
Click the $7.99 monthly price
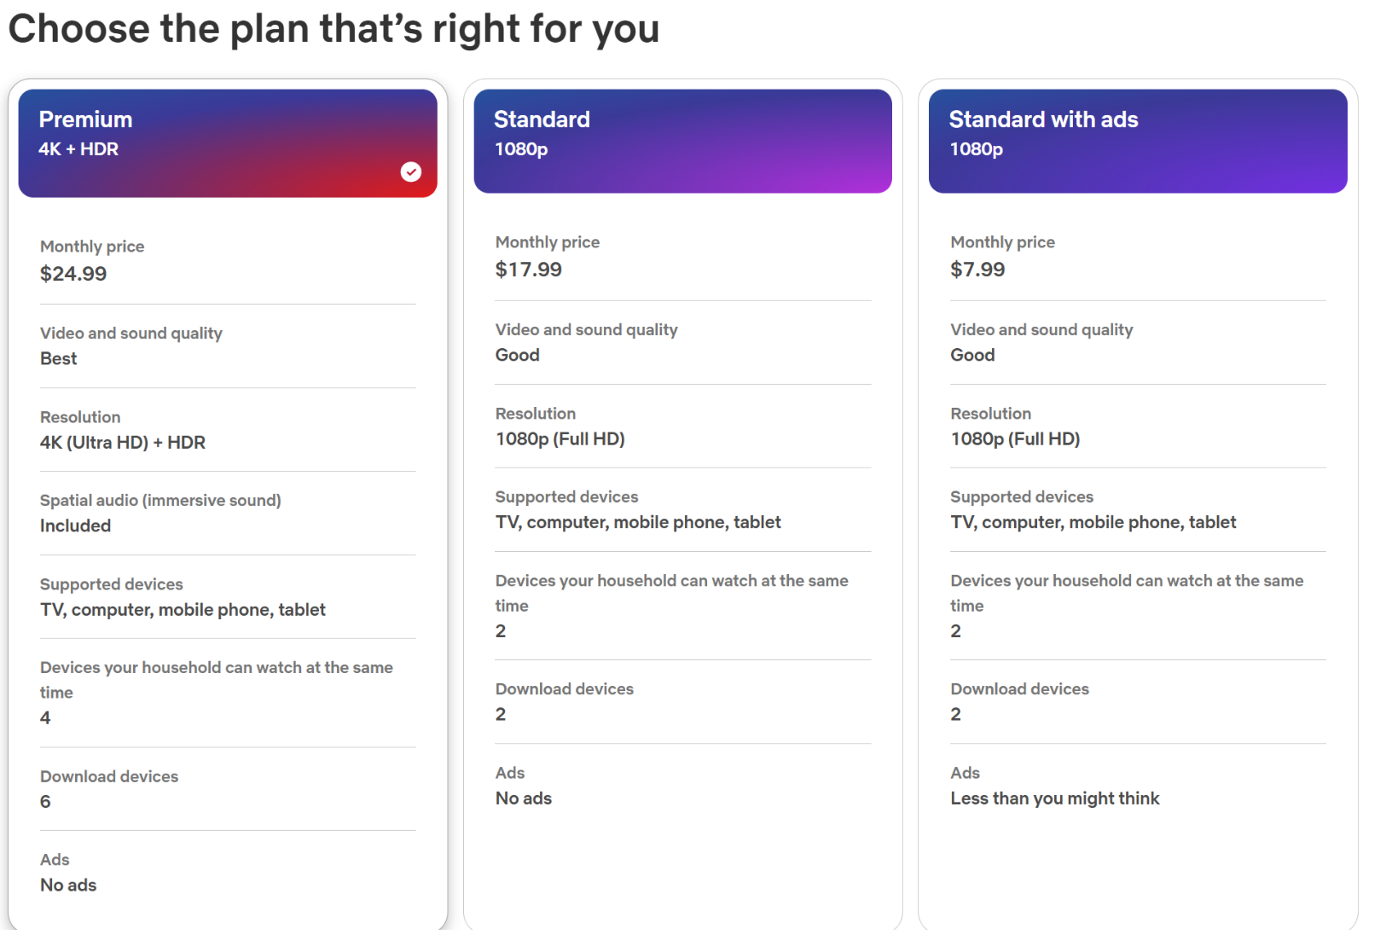(977, 270)
